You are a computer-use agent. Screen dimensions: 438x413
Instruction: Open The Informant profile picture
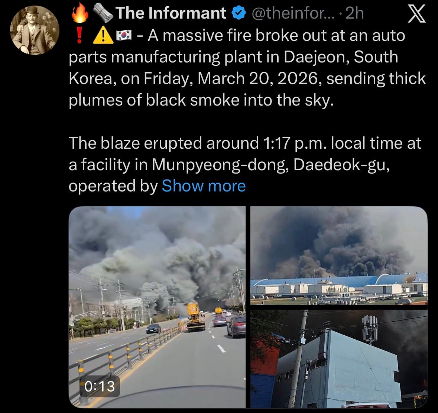[35, 30]
